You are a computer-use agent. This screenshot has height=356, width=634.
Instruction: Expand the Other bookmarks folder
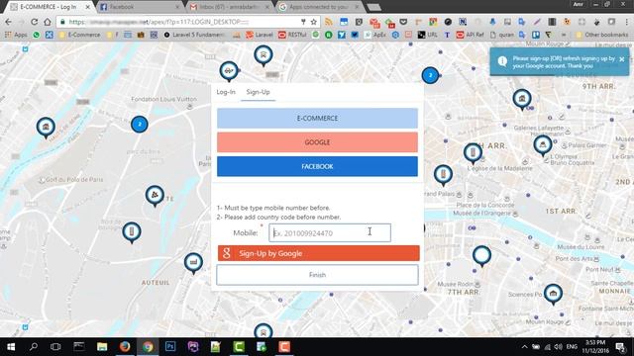[602, 35]
